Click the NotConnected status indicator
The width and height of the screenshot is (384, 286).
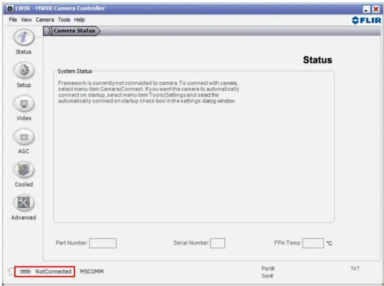click(x=44, y=272)
